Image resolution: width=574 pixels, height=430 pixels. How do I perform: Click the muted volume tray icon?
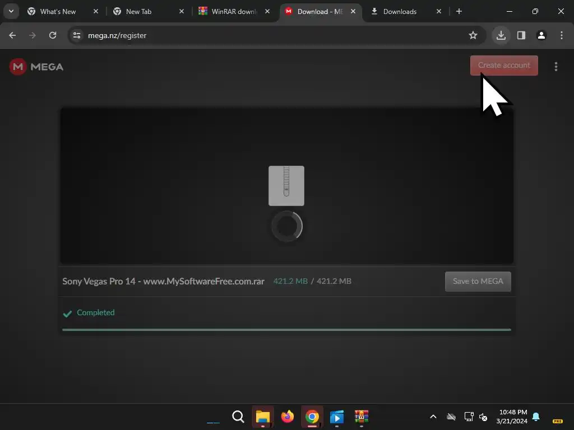483,417
